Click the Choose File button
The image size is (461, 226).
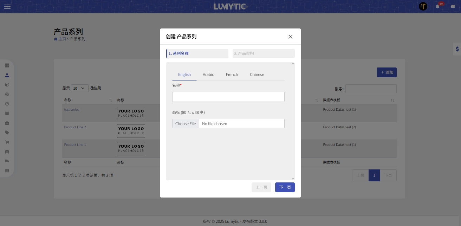pyautogui.click(x=186, y=124)
